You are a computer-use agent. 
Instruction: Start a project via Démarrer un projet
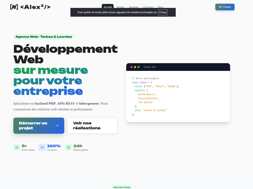(39, 126)
